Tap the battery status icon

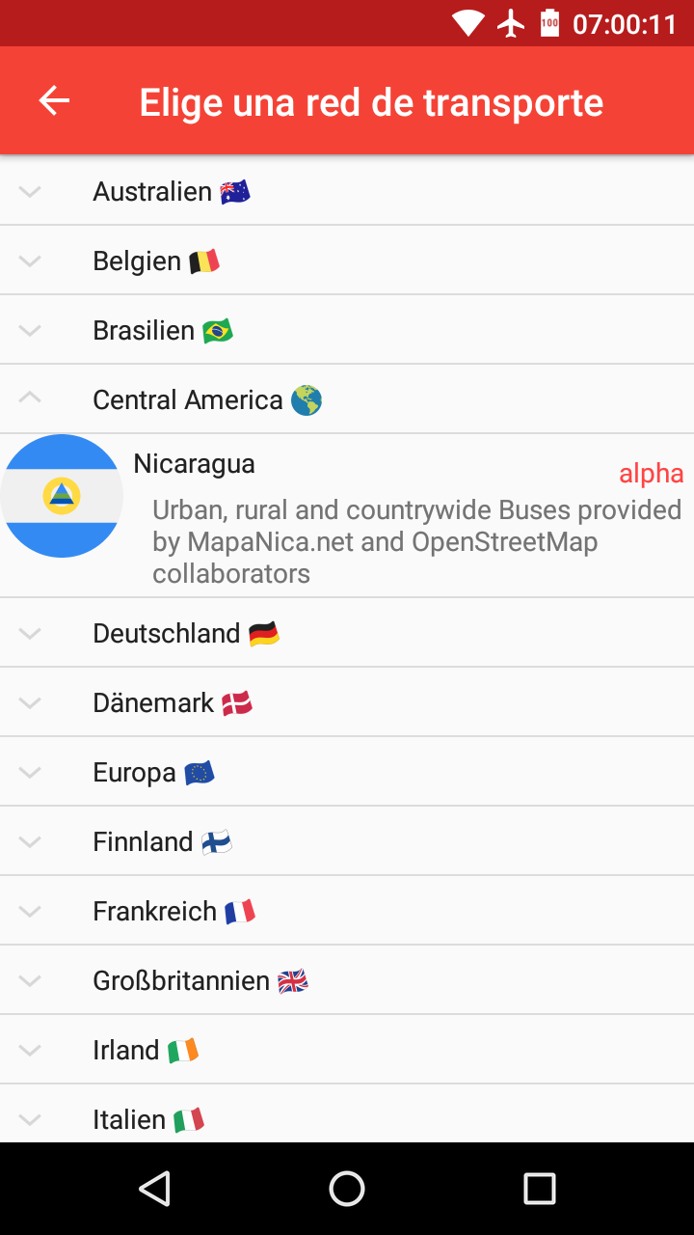pos(549,23)
